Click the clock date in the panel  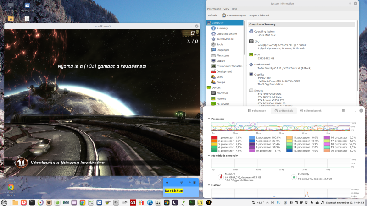345,203
